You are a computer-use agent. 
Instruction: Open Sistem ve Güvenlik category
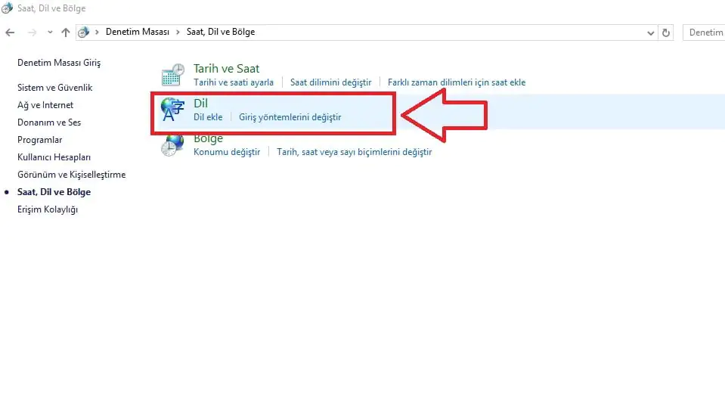tap(54, 88)
